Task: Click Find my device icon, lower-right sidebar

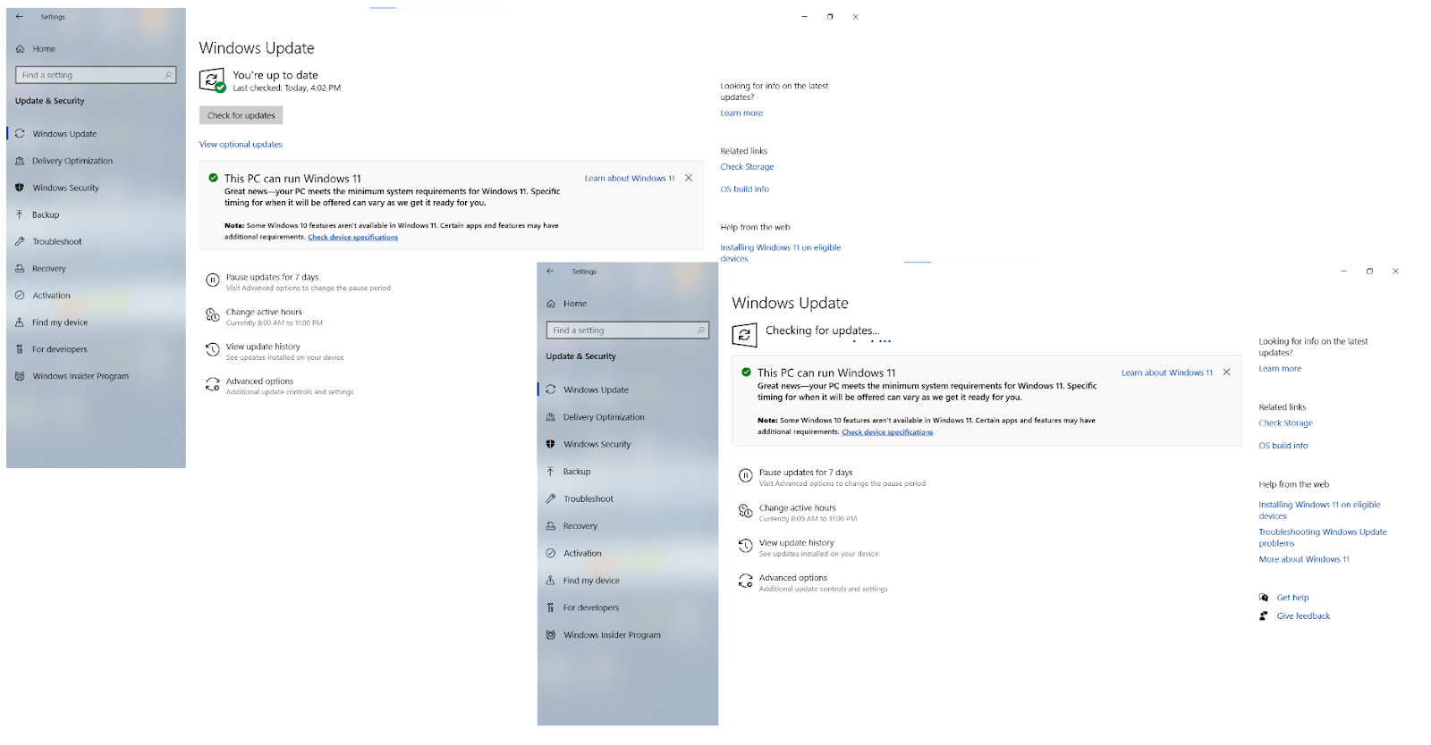Action: pyautogui.click(x=551, y=581)
